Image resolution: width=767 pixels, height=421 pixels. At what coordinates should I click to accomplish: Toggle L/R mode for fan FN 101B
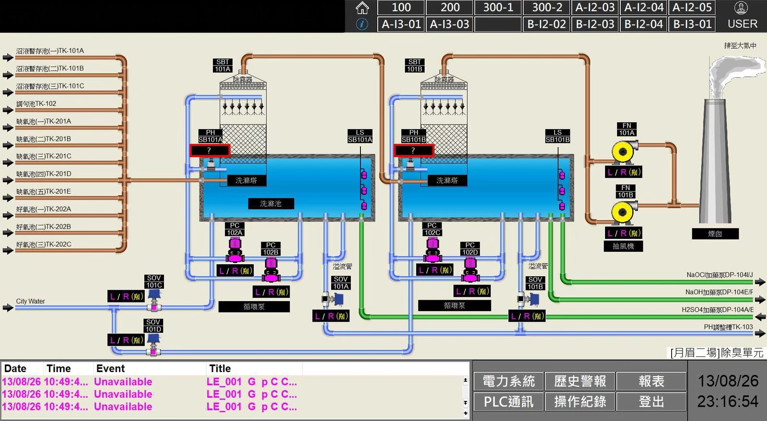pyautogui.click(x=624, y=233)
